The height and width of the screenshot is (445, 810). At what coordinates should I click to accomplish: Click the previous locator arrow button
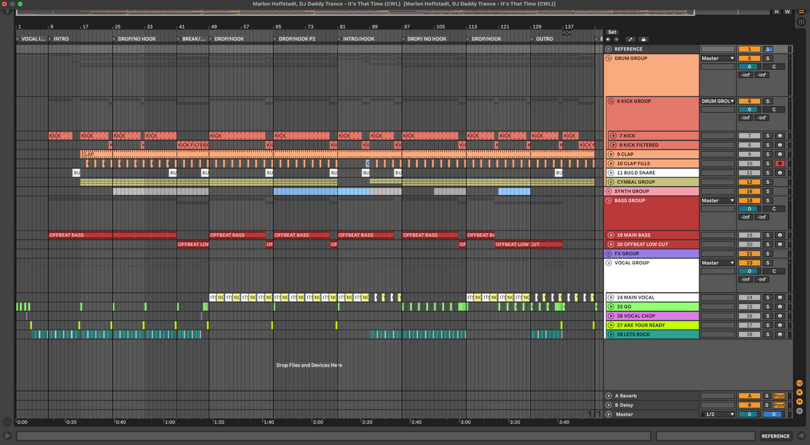pyautogui.click(x=608, y=39)
